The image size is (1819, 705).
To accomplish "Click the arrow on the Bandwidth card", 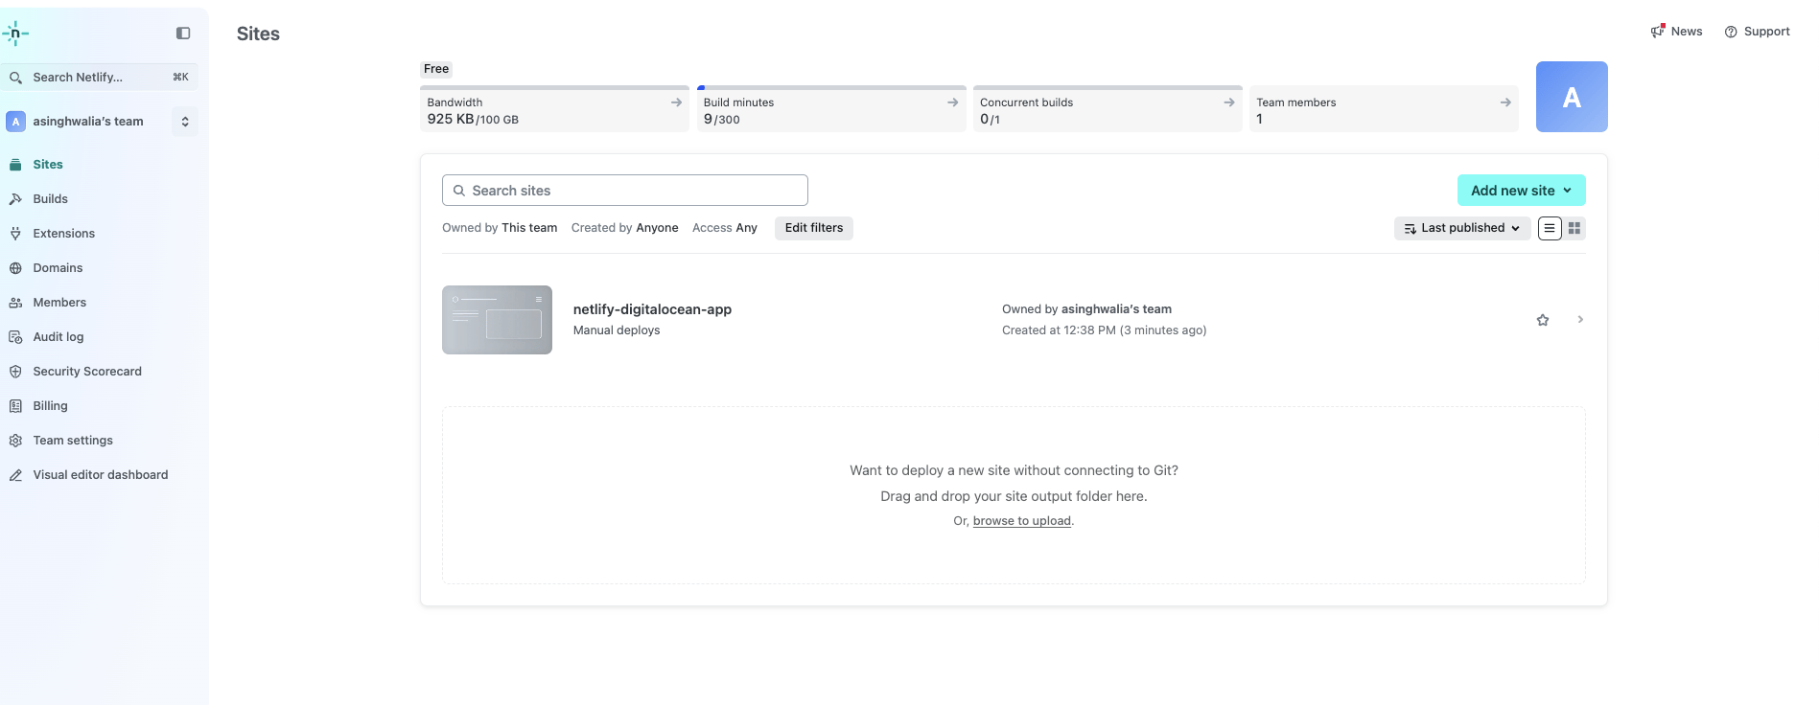I will pyautogui.click(x=676, y=102).
